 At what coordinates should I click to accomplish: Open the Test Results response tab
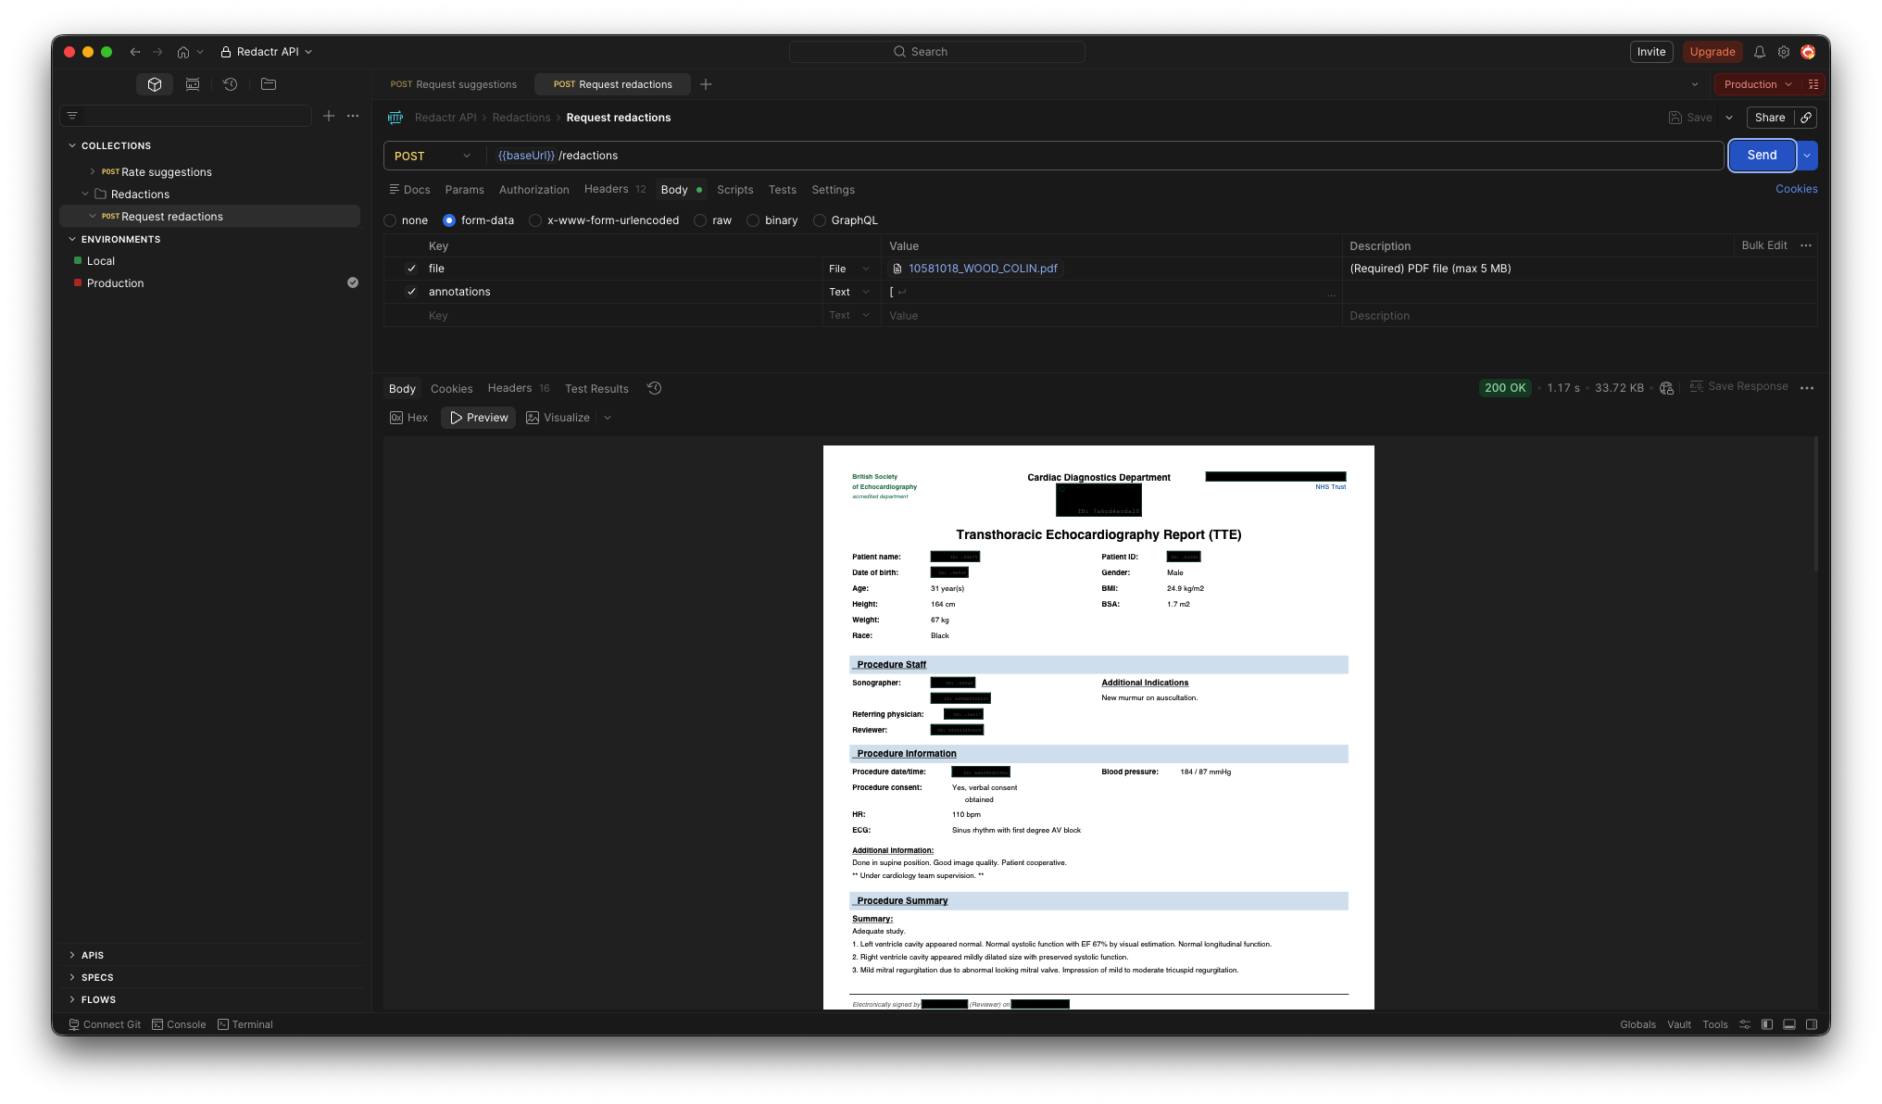click(x=596, y=389)
